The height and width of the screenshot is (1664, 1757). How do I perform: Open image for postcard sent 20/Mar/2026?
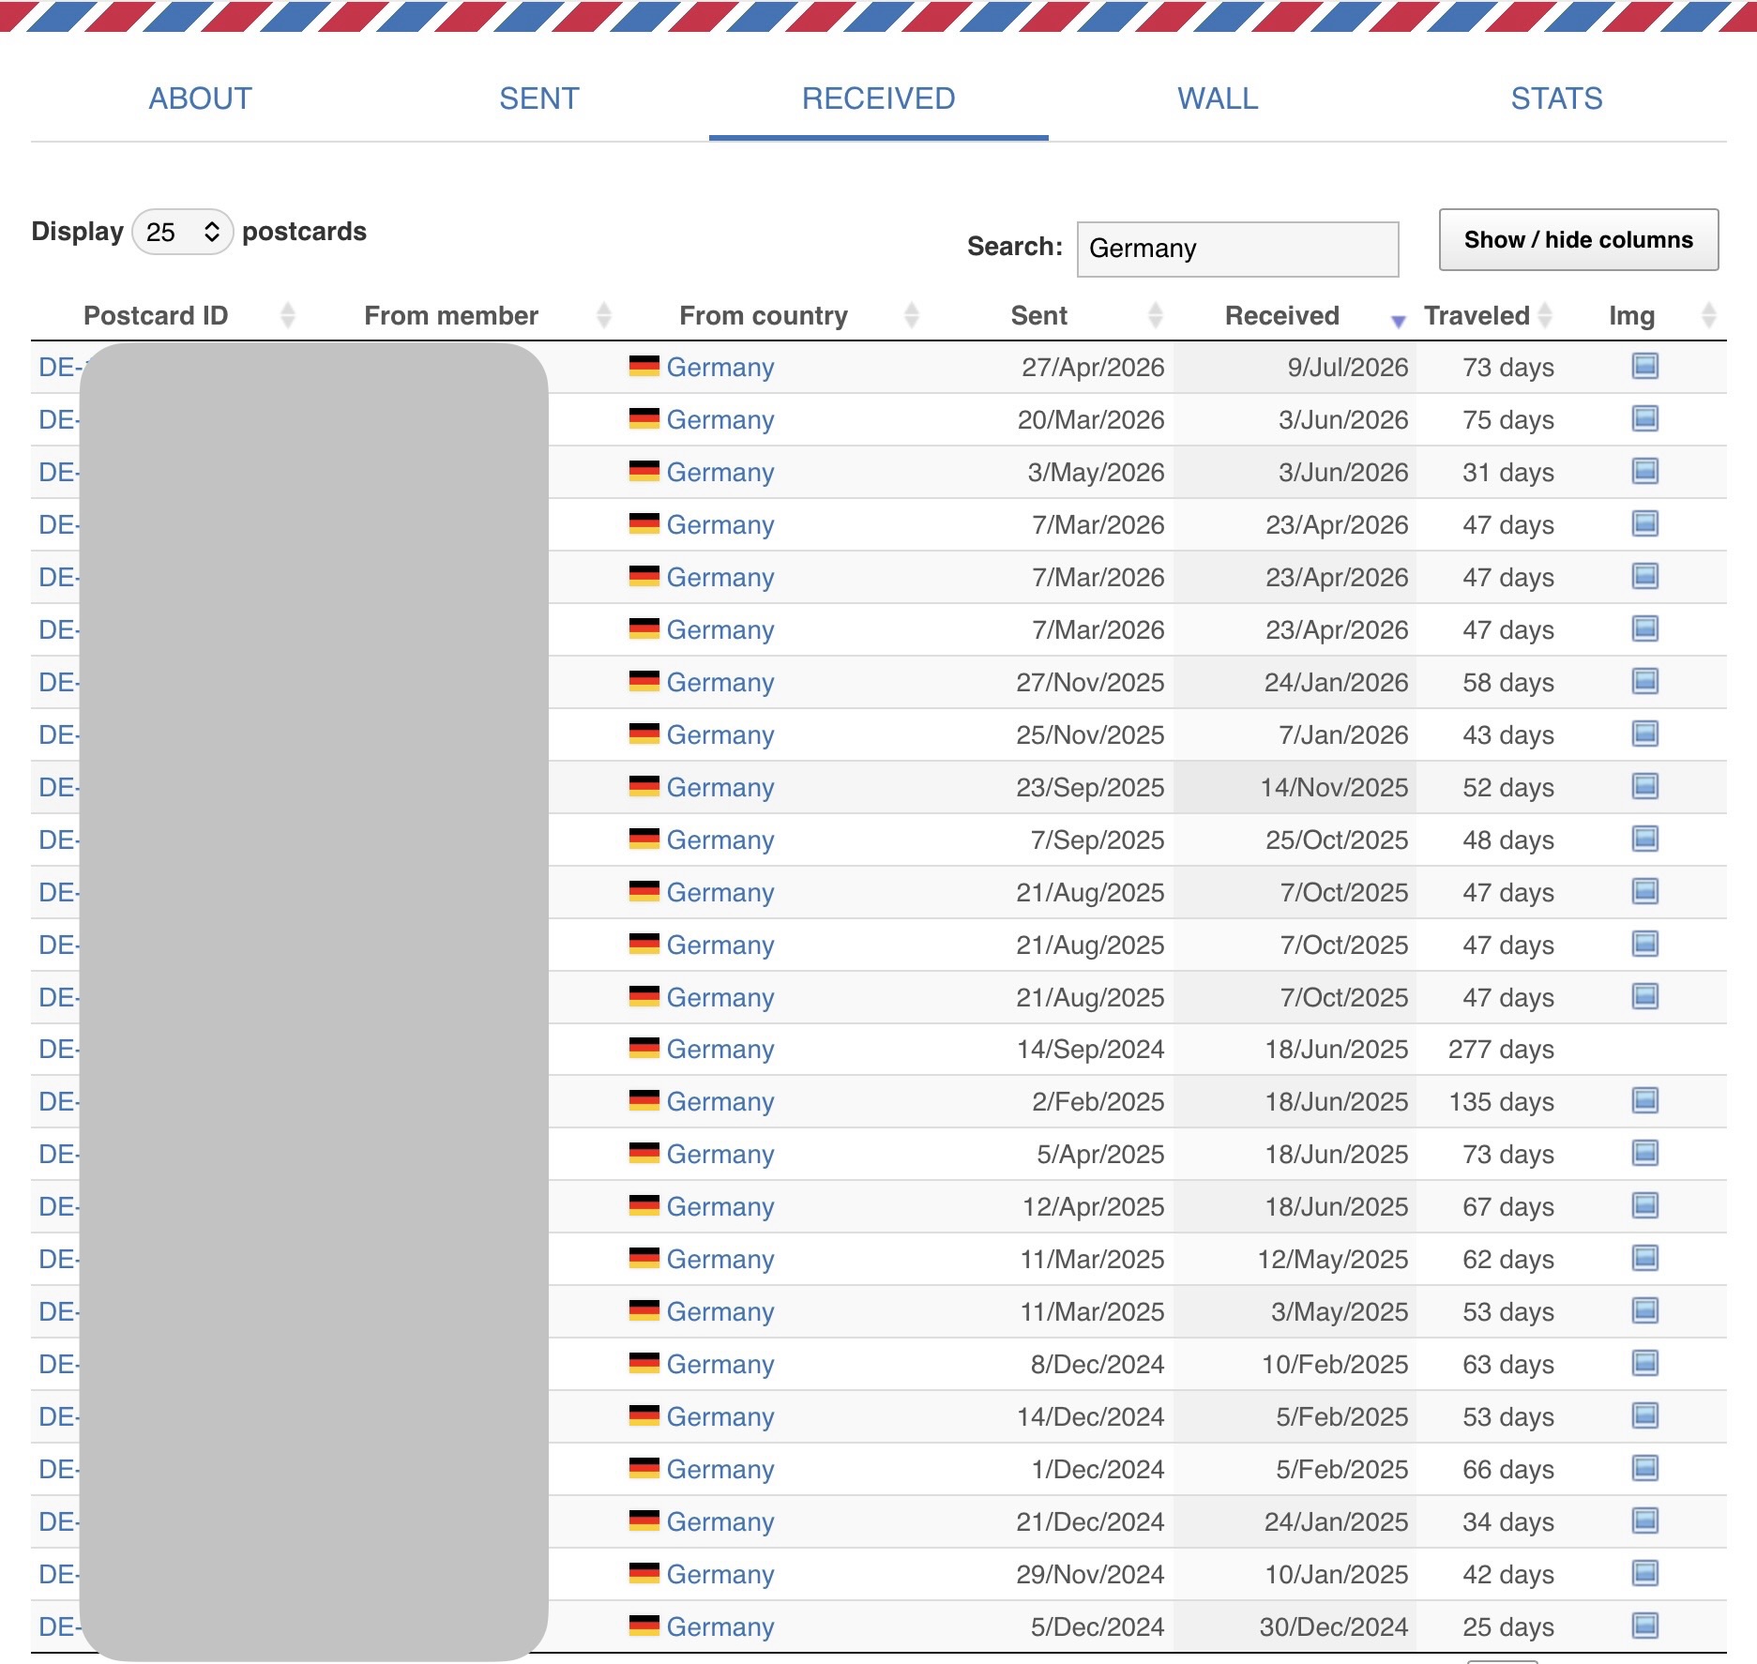pyautogui.click(x=1644, y=418)
